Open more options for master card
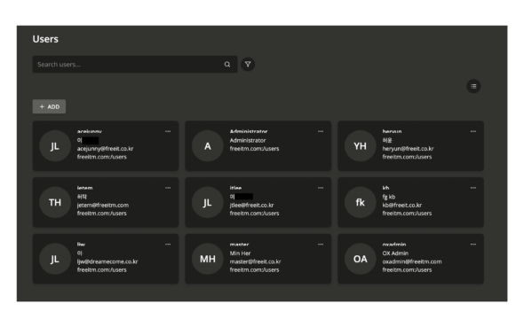This screenshot has height=327, width=524. tap(321, 245)
